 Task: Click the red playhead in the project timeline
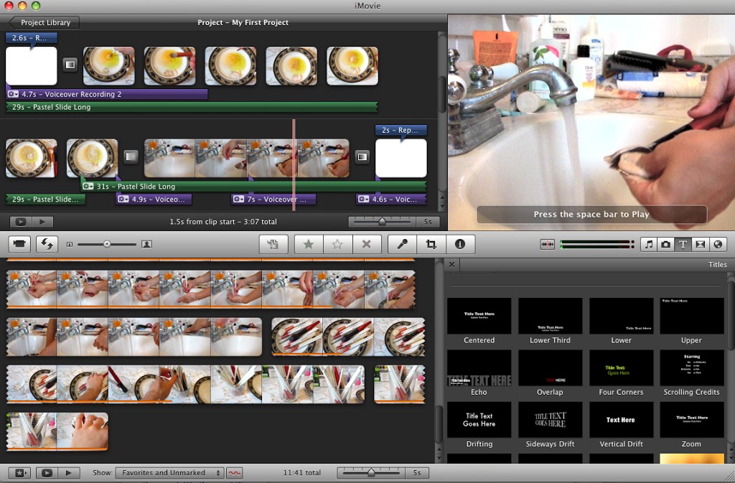pyautogui.click(x=294, y=165)
